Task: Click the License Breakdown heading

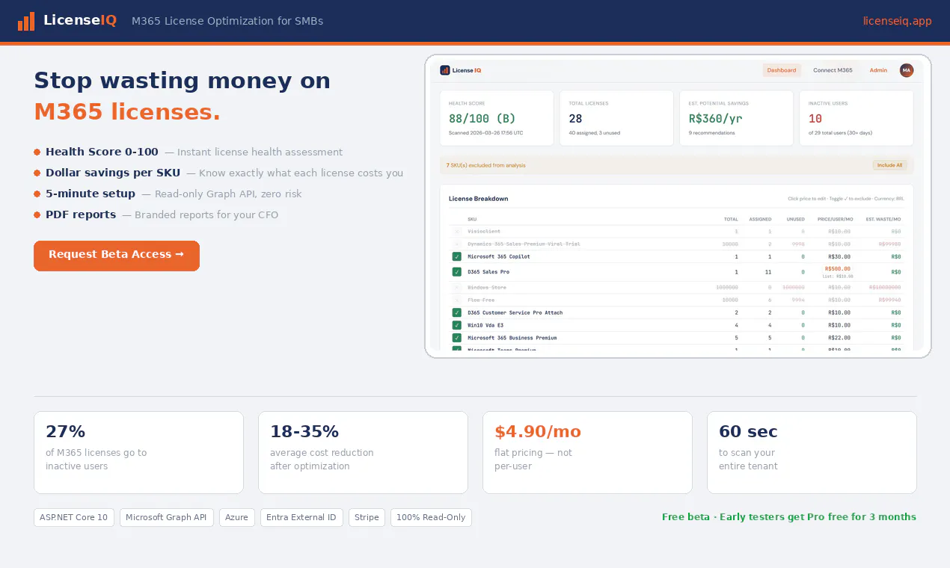Action: click(478, 199)
